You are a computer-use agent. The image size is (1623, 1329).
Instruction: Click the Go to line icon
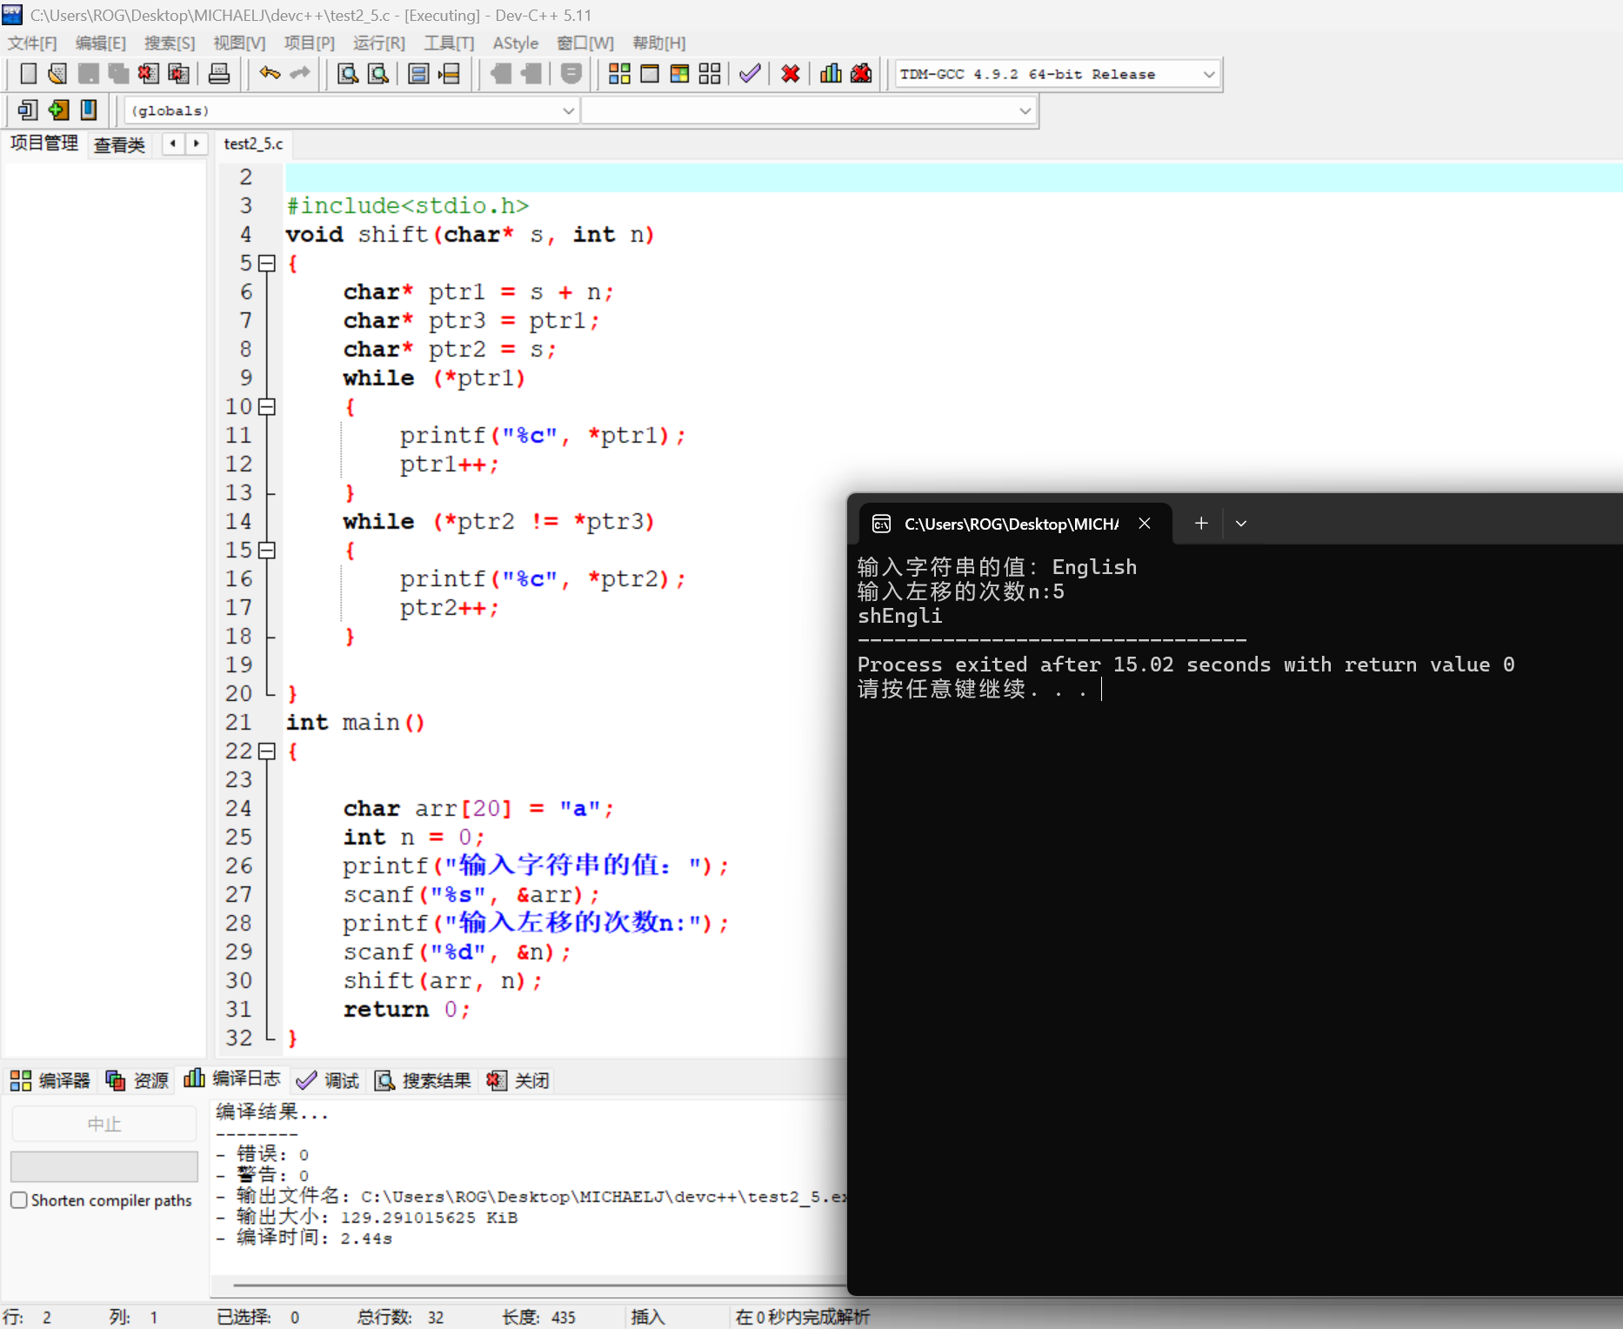point(449,74)
